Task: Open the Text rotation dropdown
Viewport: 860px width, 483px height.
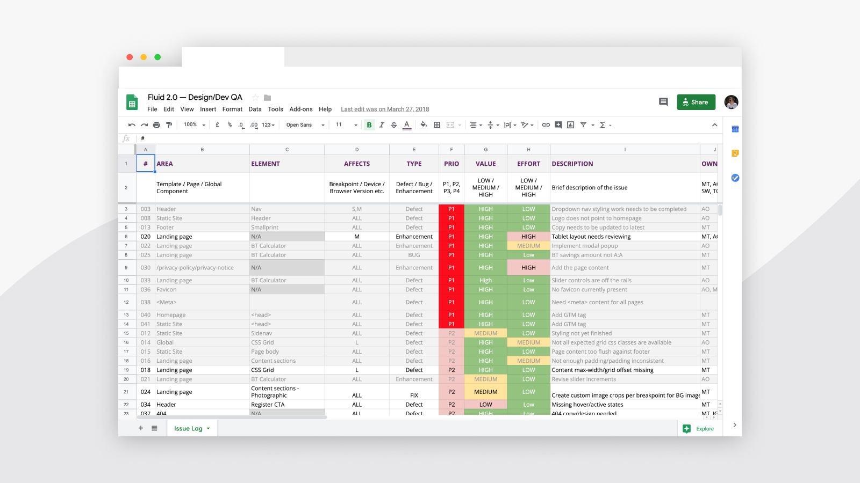Action: (527, 125)
